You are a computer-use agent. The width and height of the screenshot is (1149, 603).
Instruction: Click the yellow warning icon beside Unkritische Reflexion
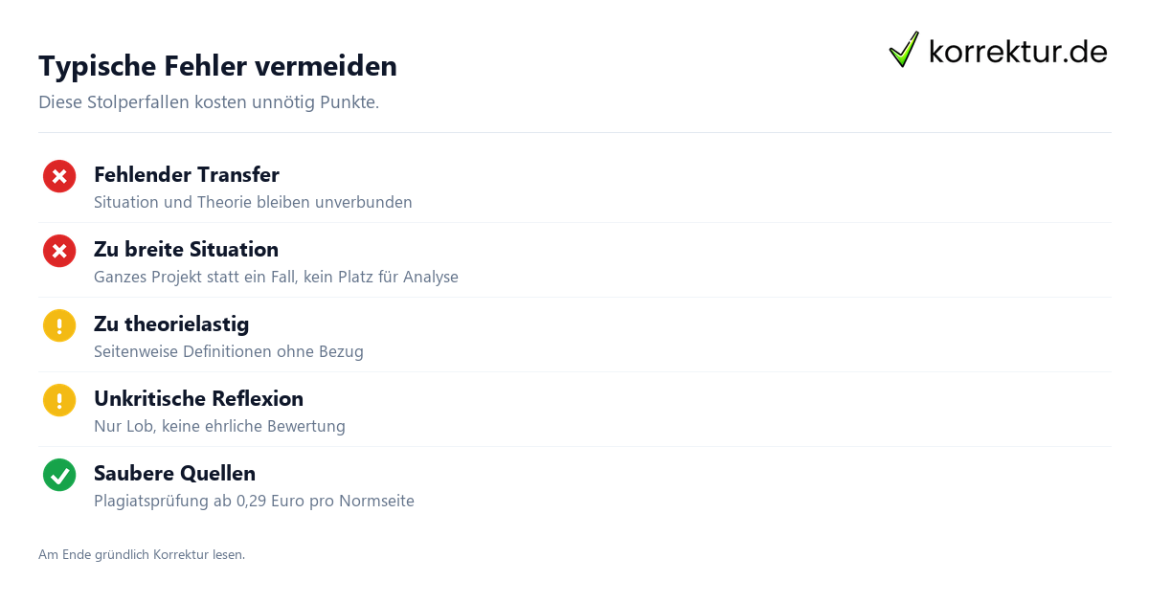click(59, 400)
